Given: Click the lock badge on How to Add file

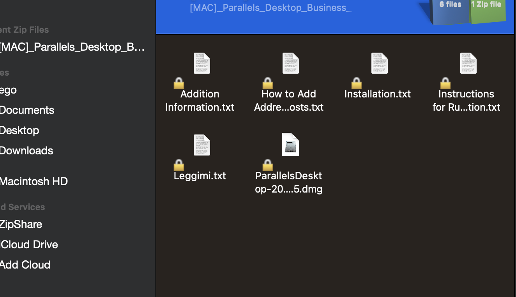Looking at the screenshot, I should (x=268, y=83).
